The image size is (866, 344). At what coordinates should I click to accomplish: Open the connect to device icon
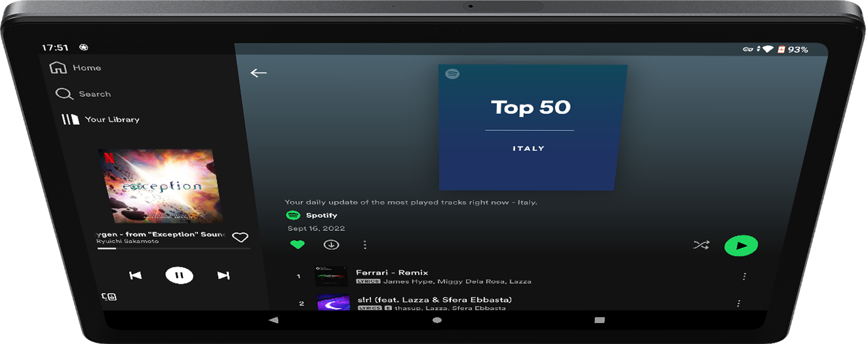(109, 297)
